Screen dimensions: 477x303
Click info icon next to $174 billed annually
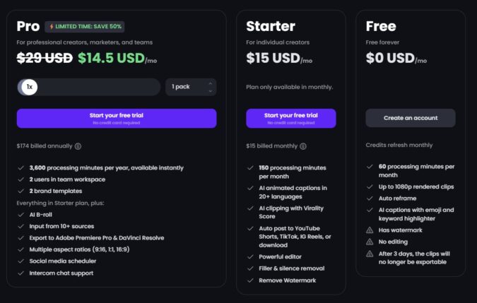pos(78,146)
